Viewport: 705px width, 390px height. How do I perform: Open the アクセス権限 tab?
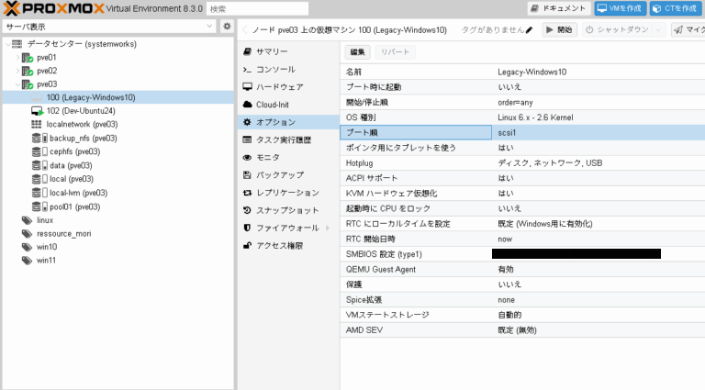(x=288, y=245)
